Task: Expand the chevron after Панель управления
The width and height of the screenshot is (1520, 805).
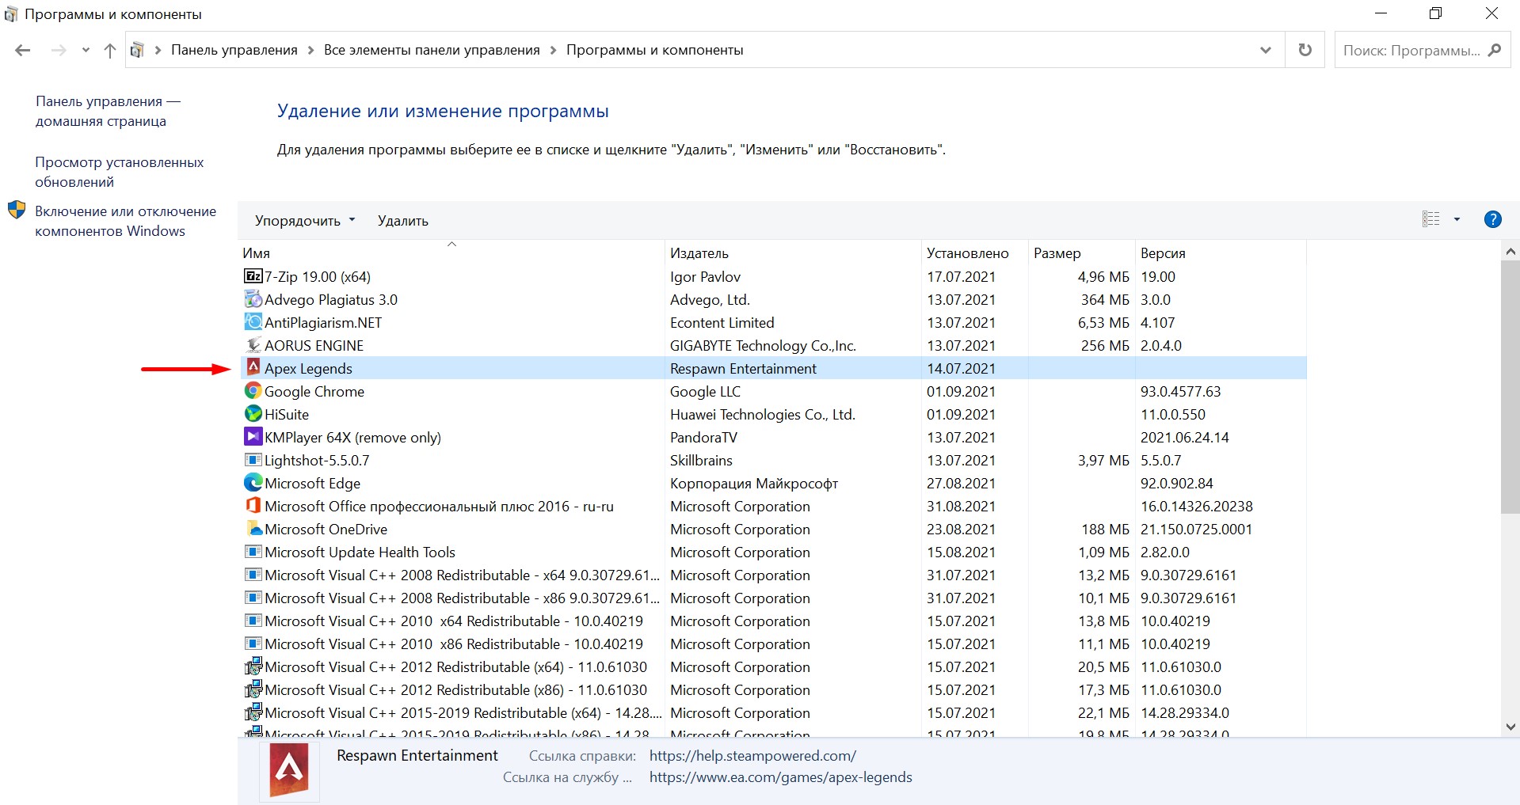Action: pyautogui.click(x=311, y=50)
